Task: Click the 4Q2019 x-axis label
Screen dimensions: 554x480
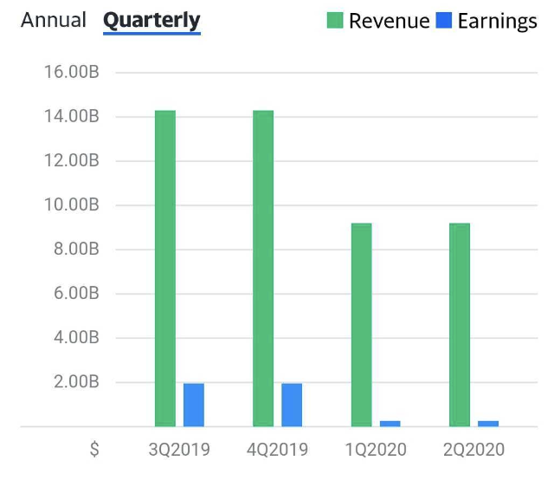Action: point(278,450)
